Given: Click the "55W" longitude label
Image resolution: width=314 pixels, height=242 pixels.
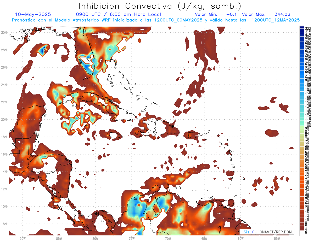Looking at the screenshot, I should point(277,238).
